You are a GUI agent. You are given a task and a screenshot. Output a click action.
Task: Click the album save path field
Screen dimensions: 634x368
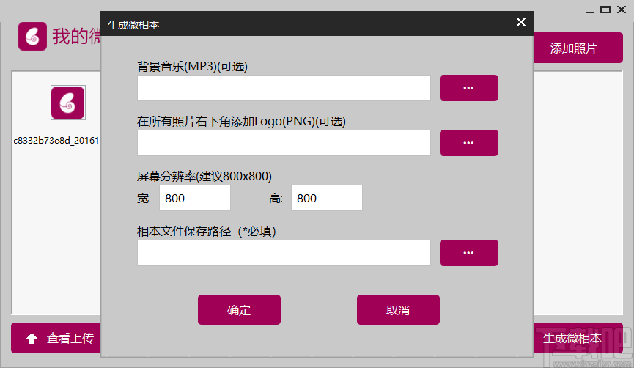tap(284, 253)
